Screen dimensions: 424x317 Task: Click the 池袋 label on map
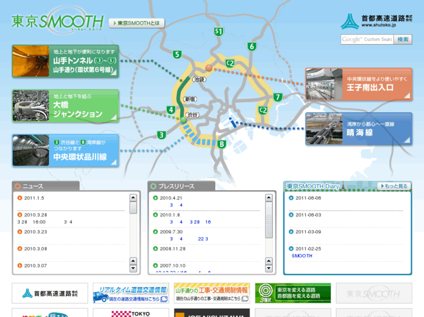[x=199, y=79]
